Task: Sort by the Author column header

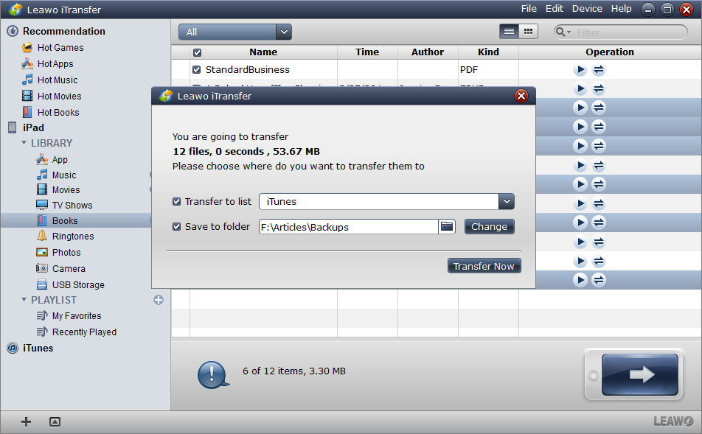Action: click(x=428, y=52)
